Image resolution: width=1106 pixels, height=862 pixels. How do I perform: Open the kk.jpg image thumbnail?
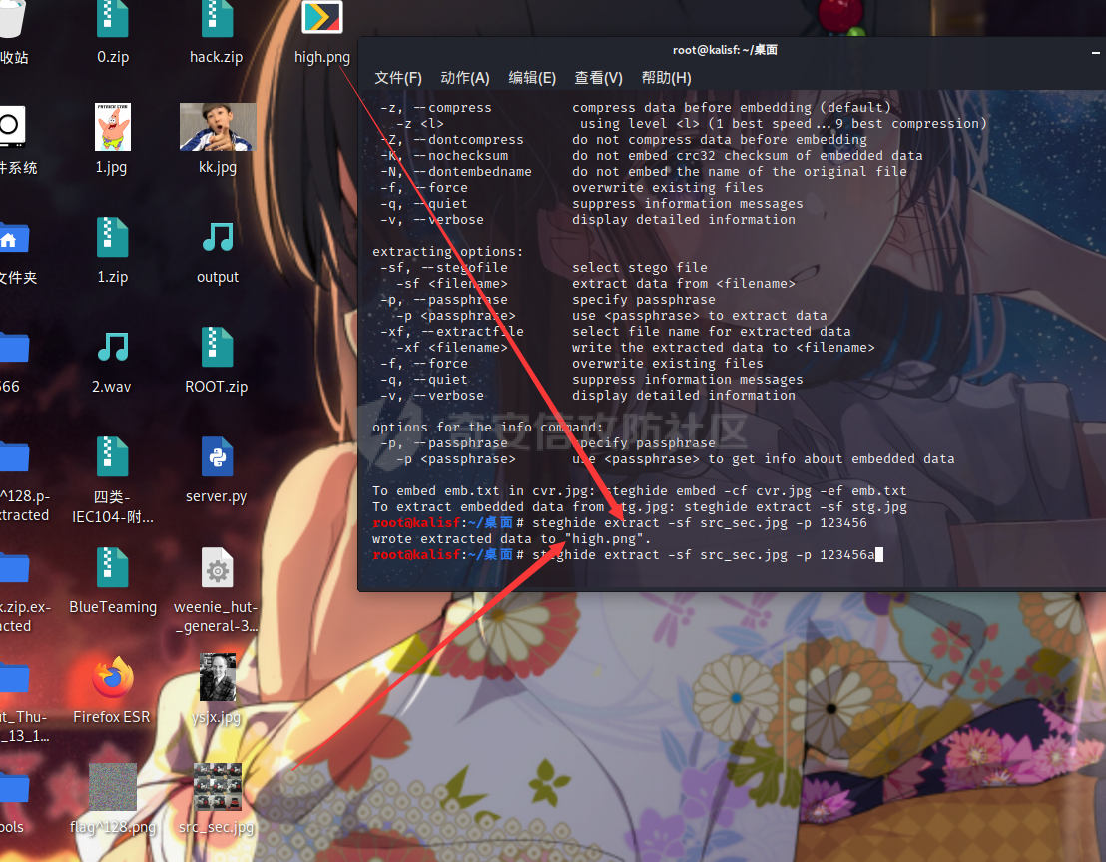pos(218,127)
